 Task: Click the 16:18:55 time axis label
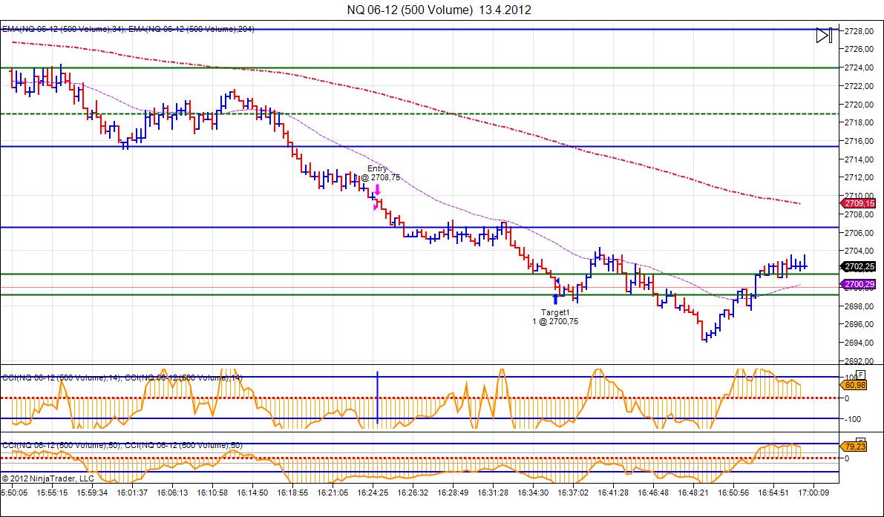pos(292,493)
